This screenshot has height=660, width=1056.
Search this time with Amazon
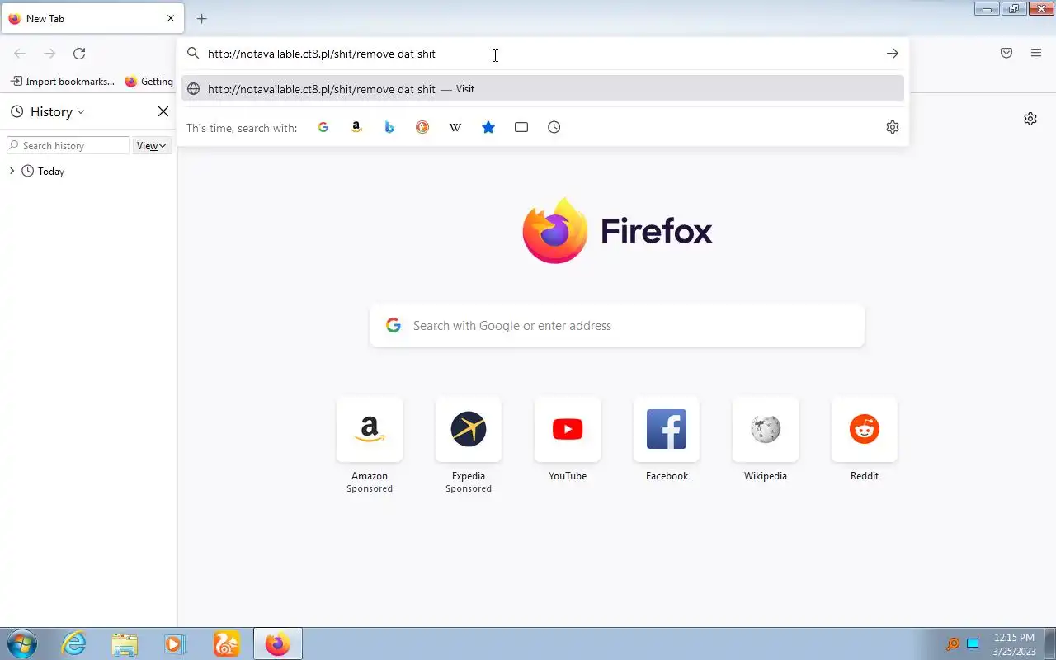(356, 127)
